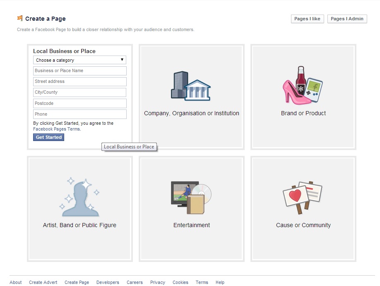
Task: Select the Entertainment category label
Action: point(192,225)
